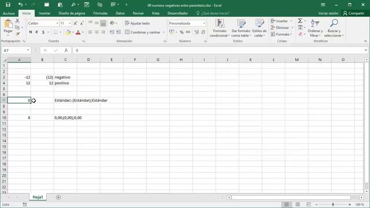Apply red font color A
The width and height of the screenshot is (370, 208).
point(78,32)
